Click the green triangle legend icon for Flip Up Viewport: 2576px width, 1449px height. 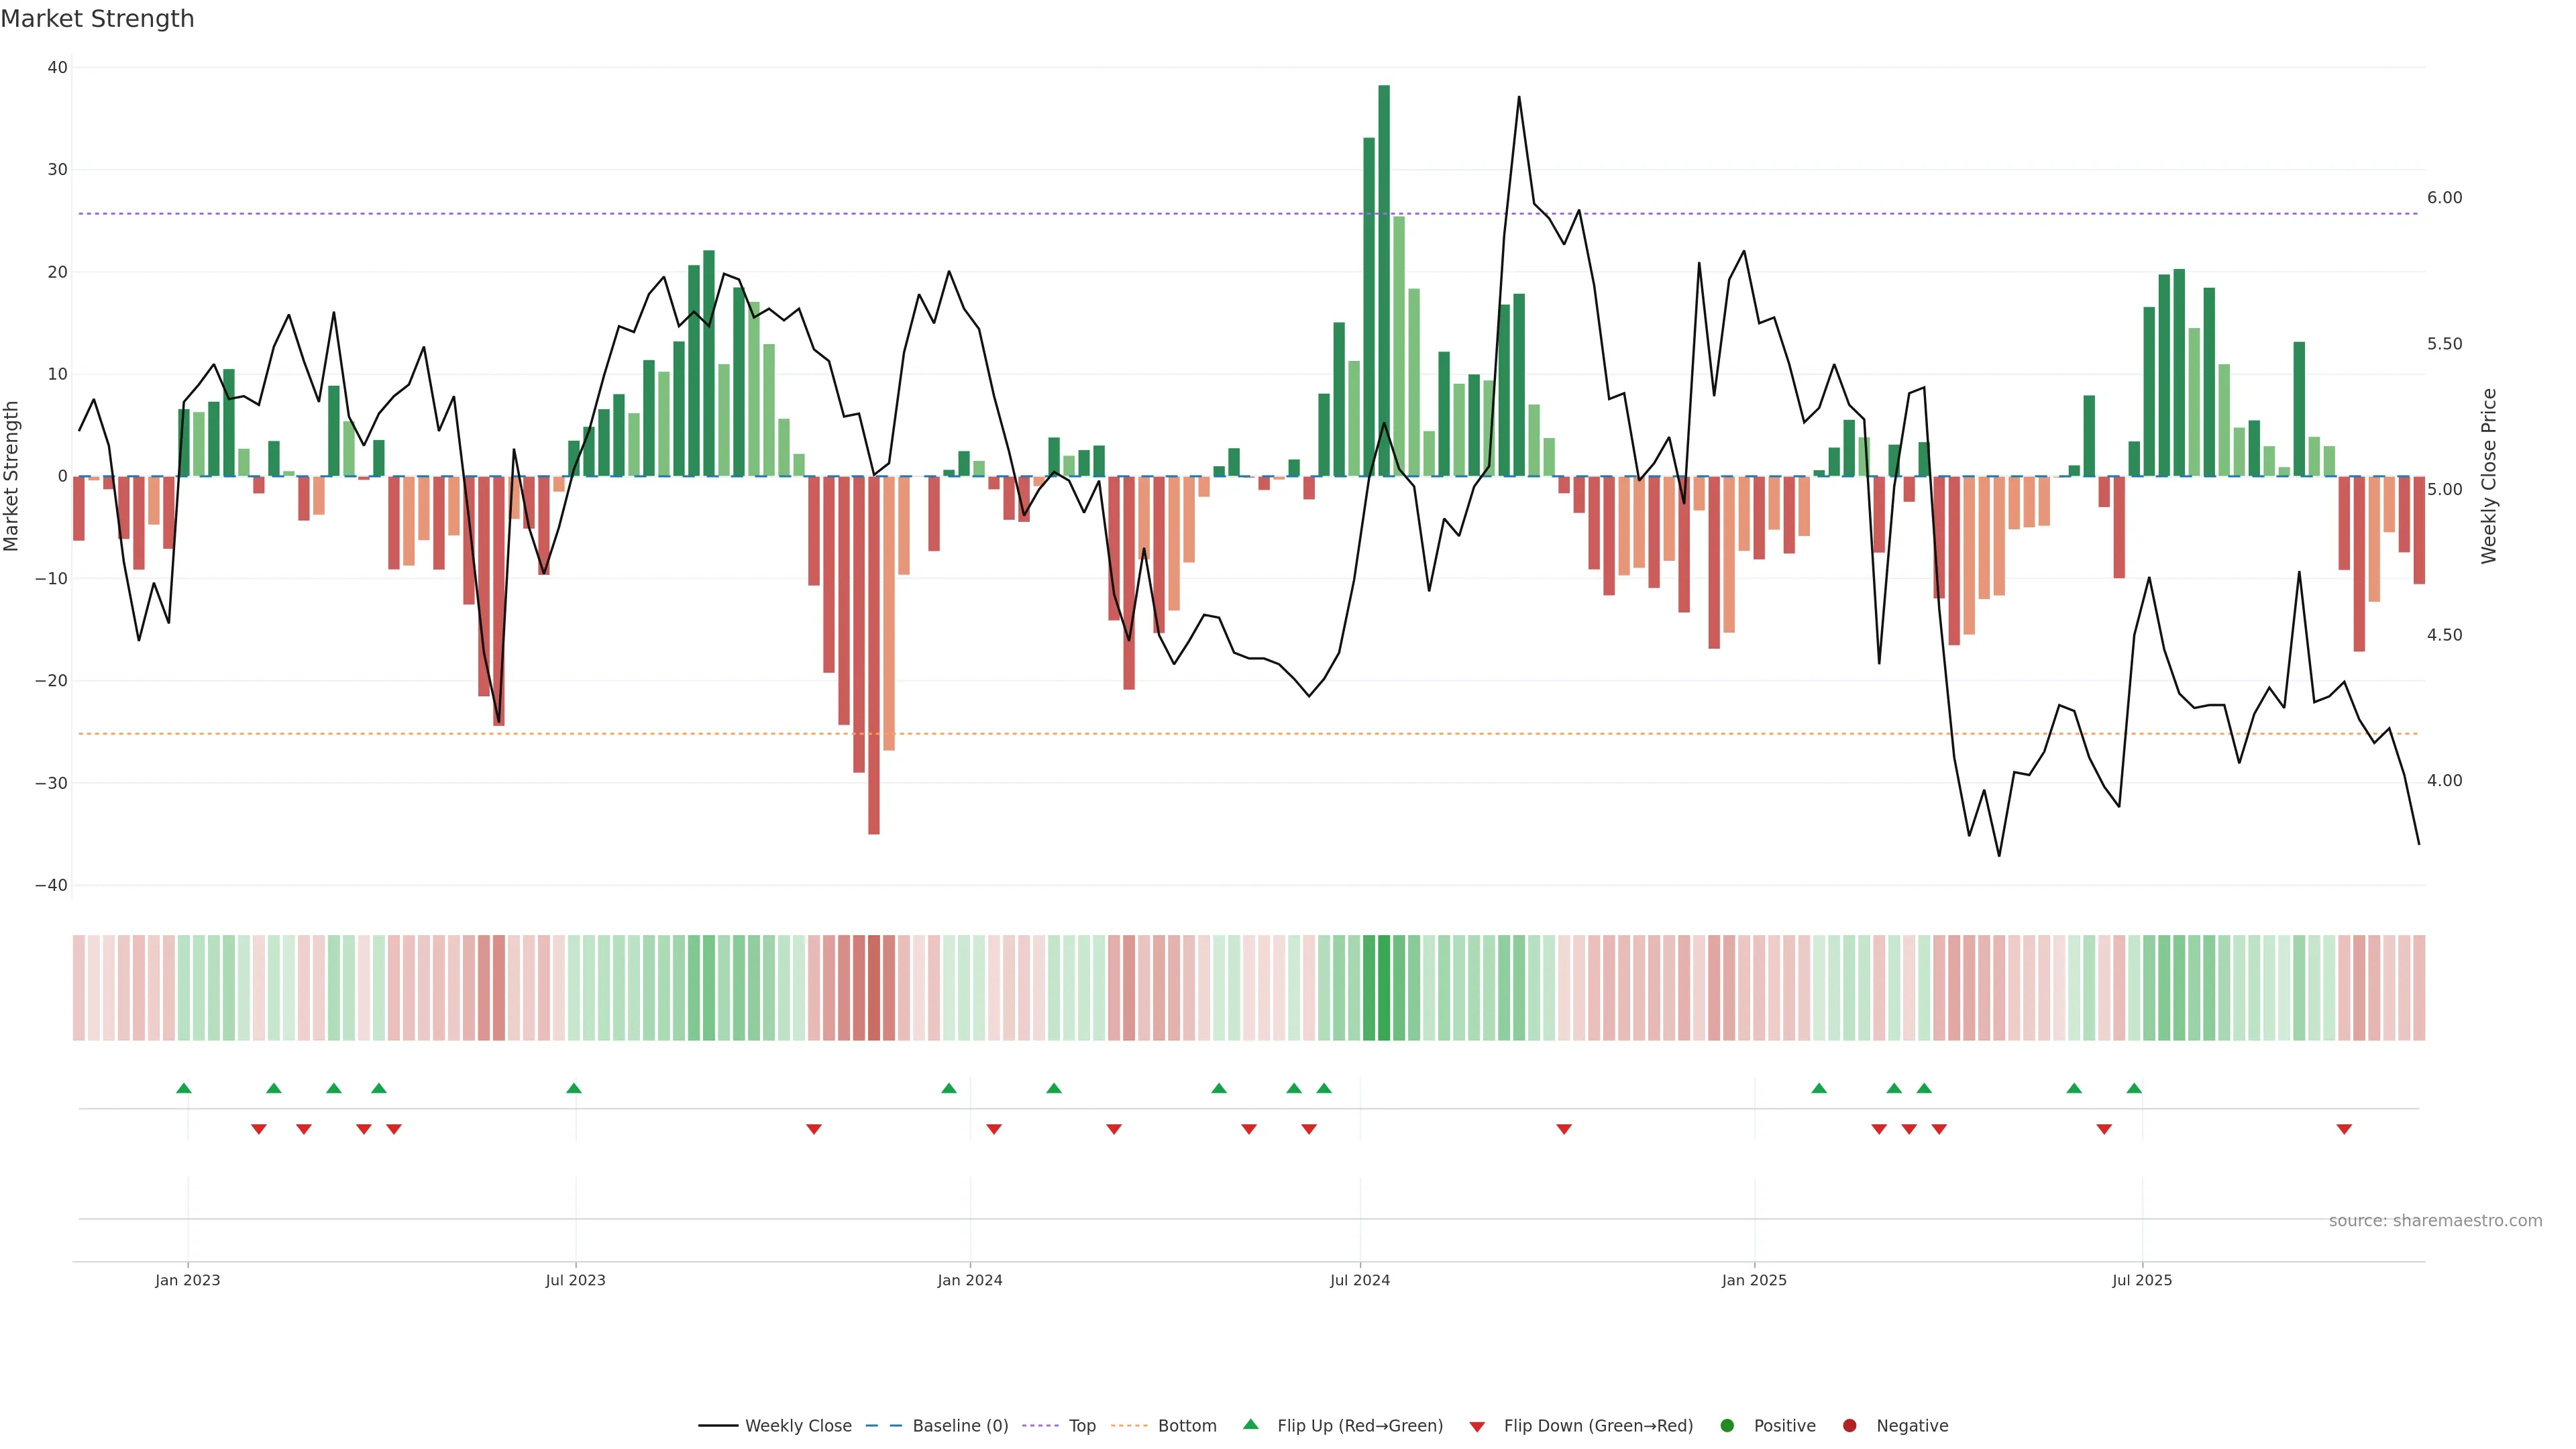pyautogui.click(x=1250, y=1425)
